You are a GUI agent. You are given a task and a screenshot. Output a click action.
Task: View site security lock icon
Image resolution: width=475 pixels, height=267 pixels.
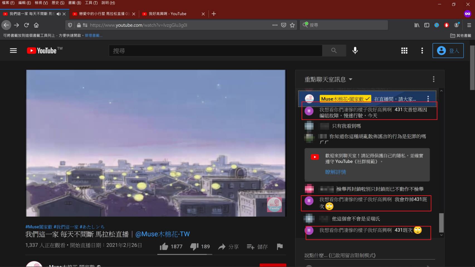(x=79, y=25)
